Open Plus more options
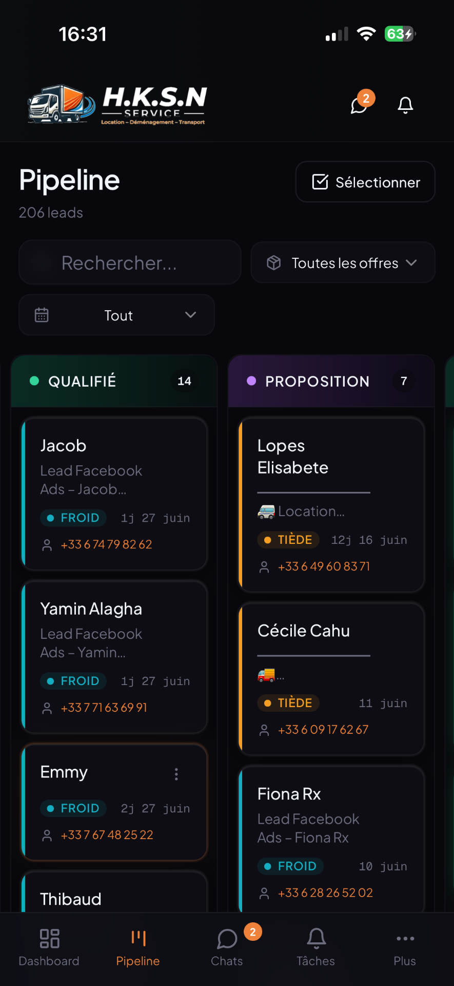454x986 pixels. click(405, 948)
